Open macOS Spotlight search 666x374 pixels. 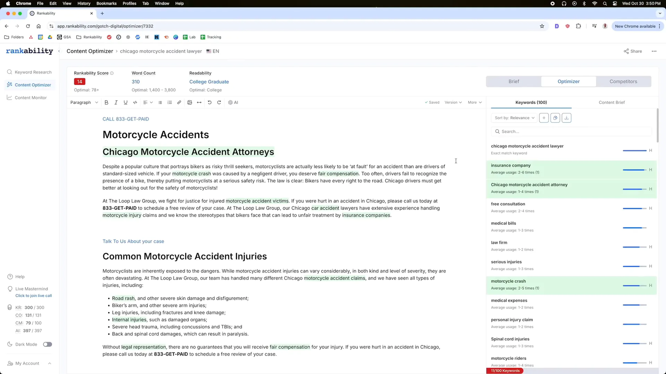click(605, 3)
